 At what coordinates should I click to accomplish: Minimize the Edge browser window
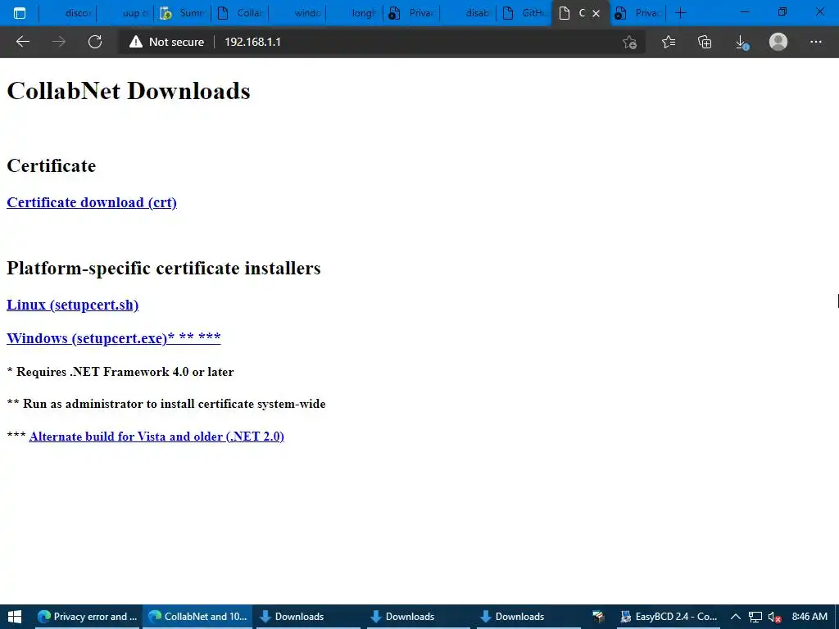pyautogui.click(x=745, y=12)
